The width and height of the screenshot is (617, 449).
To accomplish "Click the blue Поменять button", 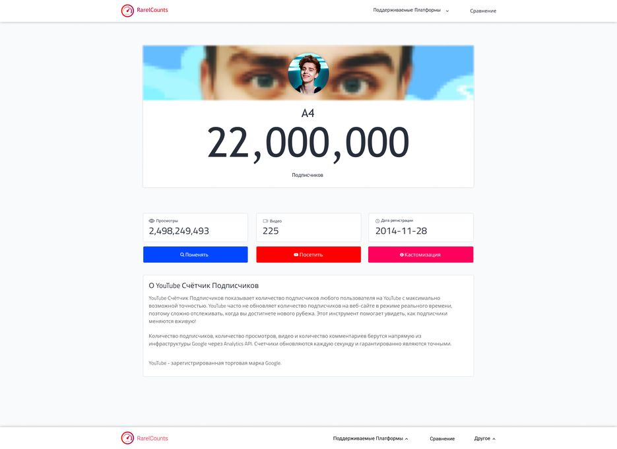I will (x=195, y=254).
